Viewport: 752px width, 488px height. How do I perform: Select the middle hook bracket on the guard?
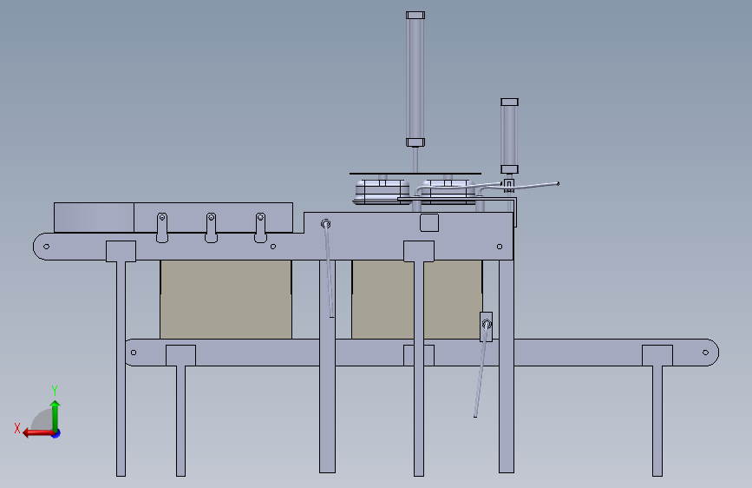[x=211, y=228]
